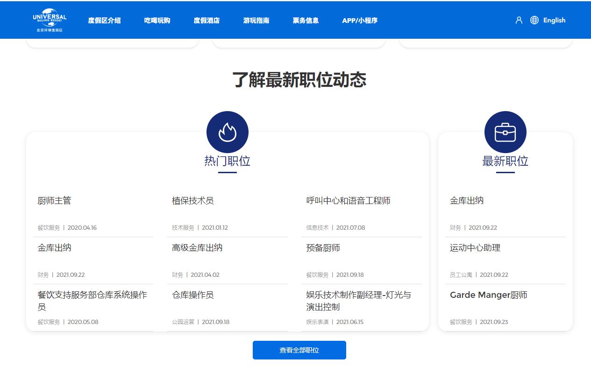Open the user account icon in top bar

(519, 20)
